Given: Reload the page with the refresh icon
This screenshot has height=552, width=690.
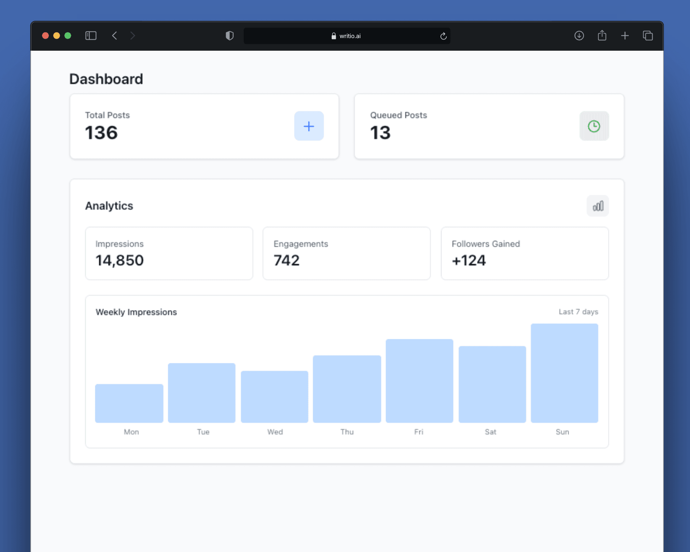Looking at the screenshot, I should click(x=443, y=36).
